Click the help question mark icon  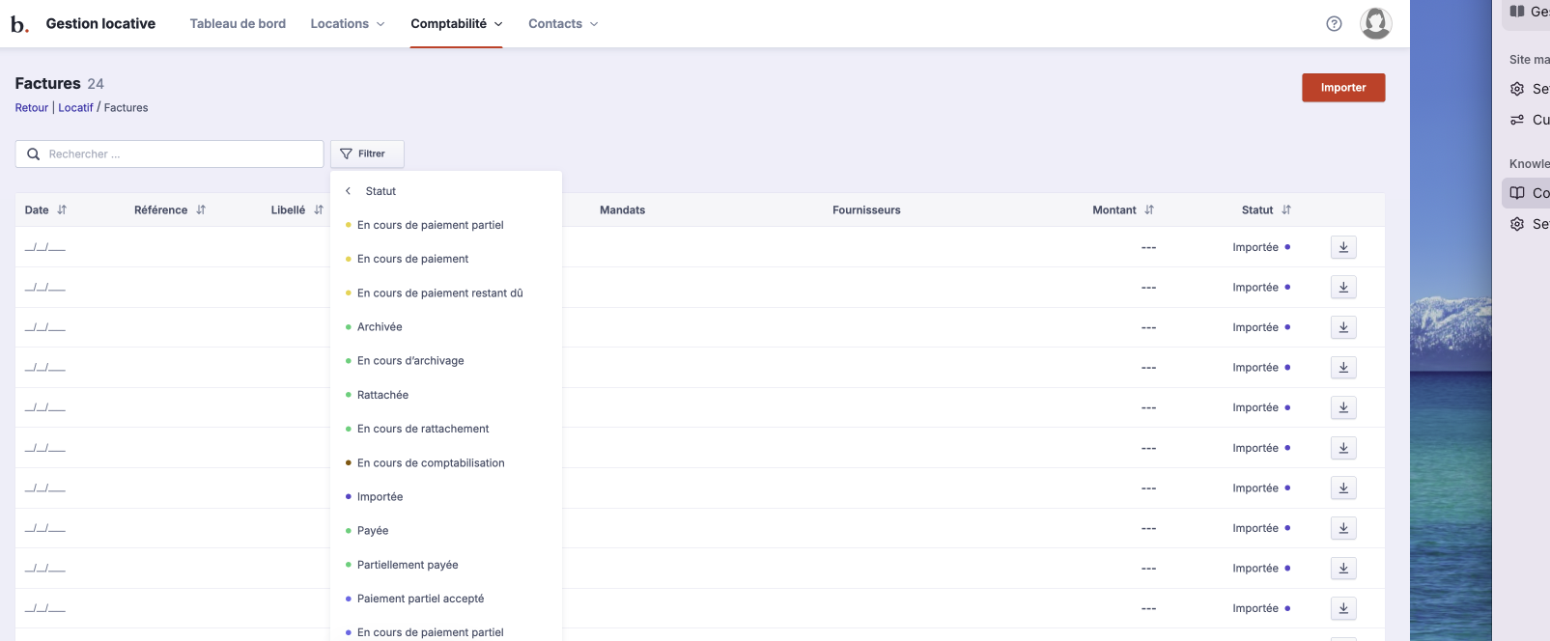tap(1334, 24)
